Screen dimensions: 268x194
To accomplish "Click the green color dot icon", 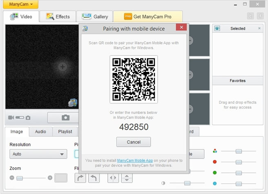I will tap(215, 173).
